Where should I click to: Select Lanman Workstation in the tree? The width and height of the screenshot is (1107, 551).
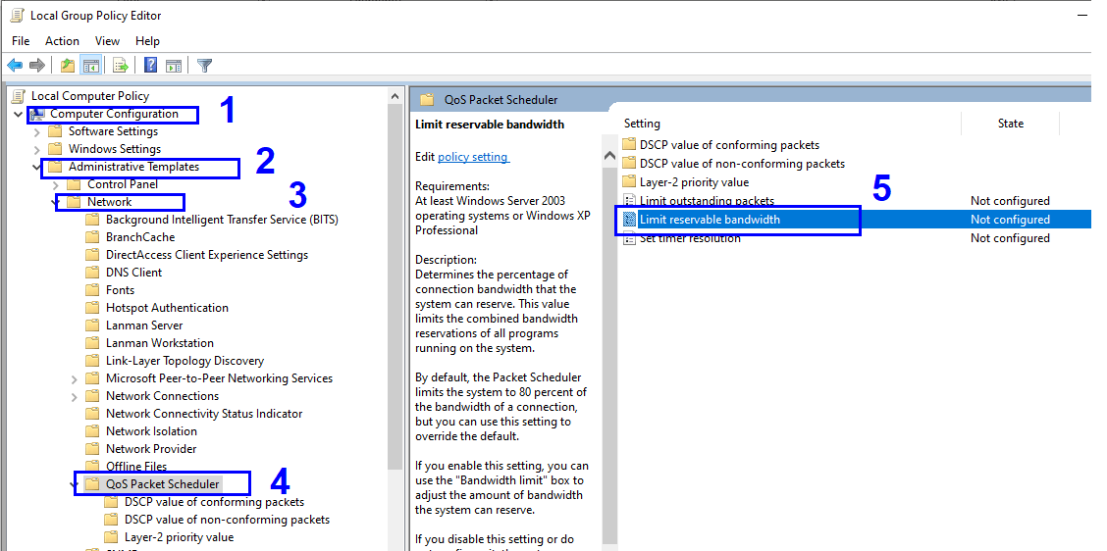pos(160,343)
